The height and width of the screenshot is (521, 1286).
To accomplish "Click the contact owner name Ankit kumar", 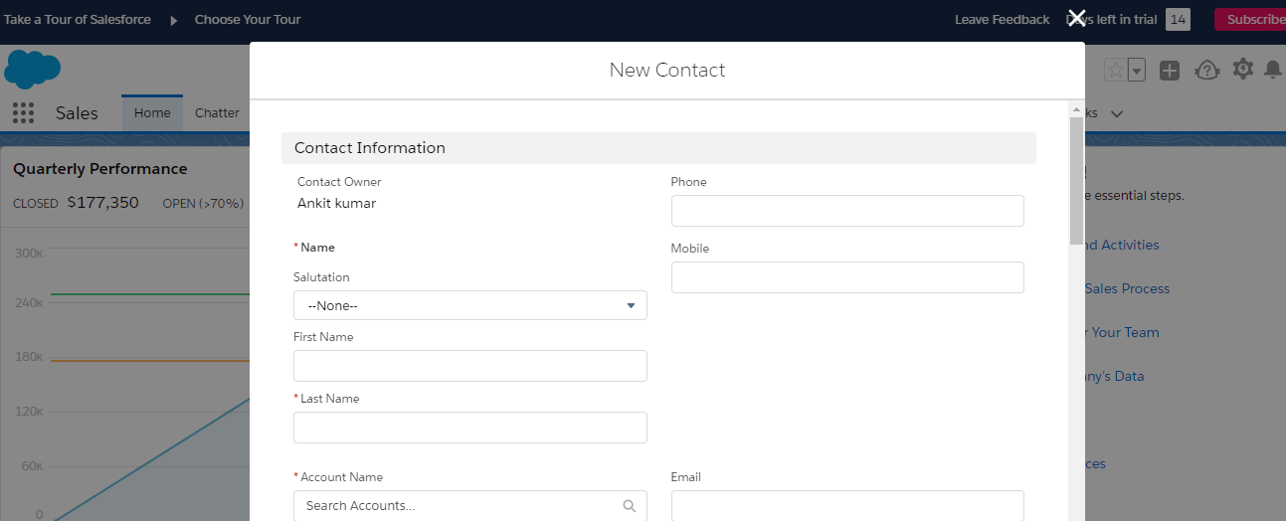I will [336, 204].
